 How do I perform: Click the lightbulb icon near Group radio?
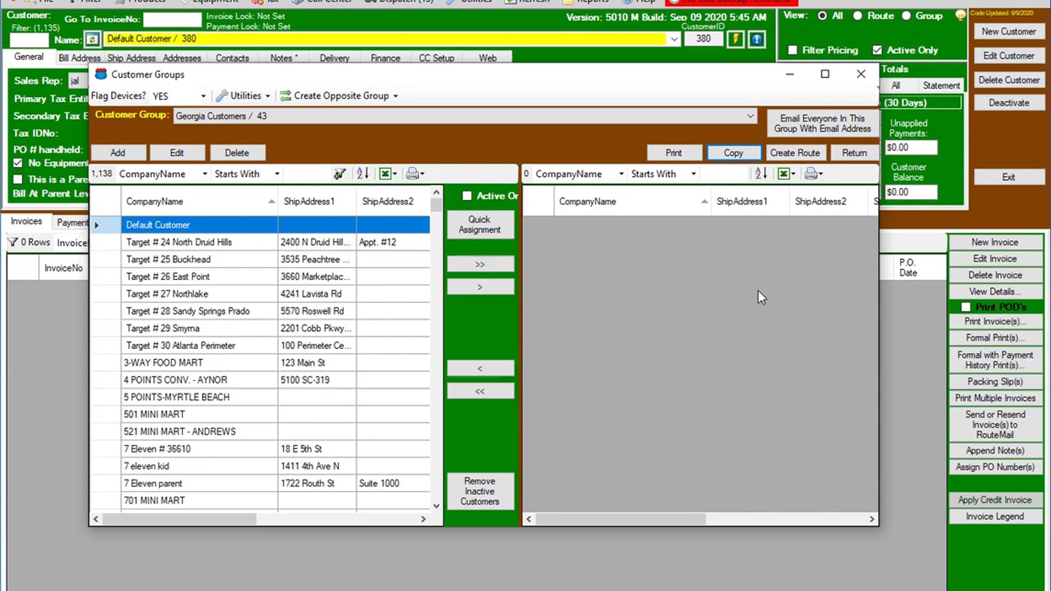pyautogui.click(x=960, y=15)
